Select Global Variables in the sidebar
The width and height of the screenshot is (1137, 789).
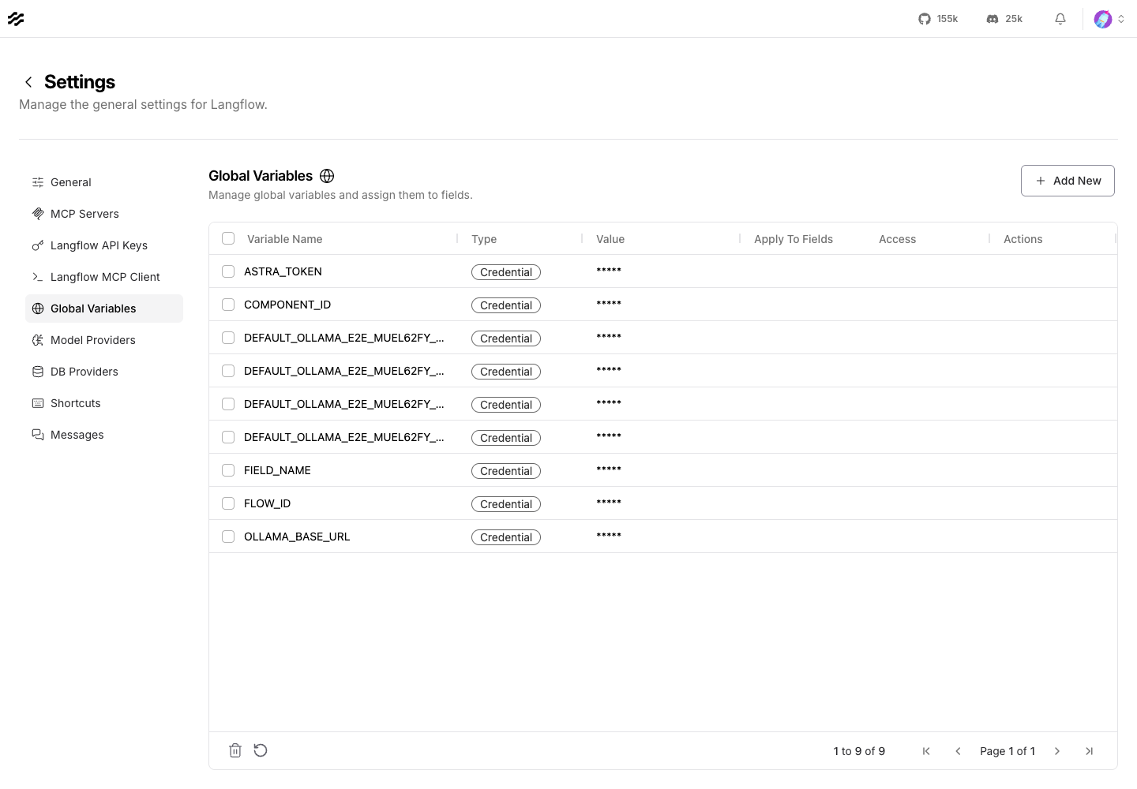click(x=104, y=308)
